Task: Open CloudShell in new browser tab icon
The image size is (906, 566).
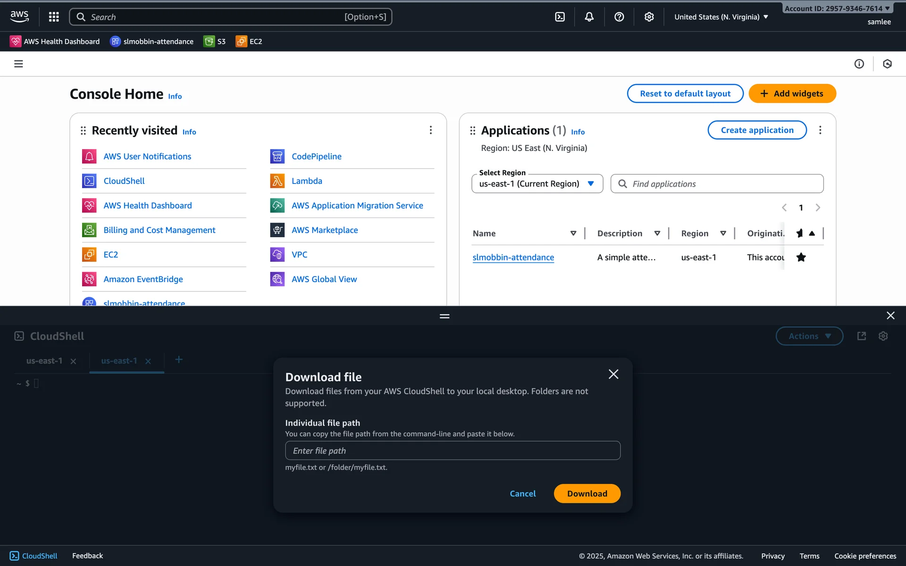Action: pos(861,336)
